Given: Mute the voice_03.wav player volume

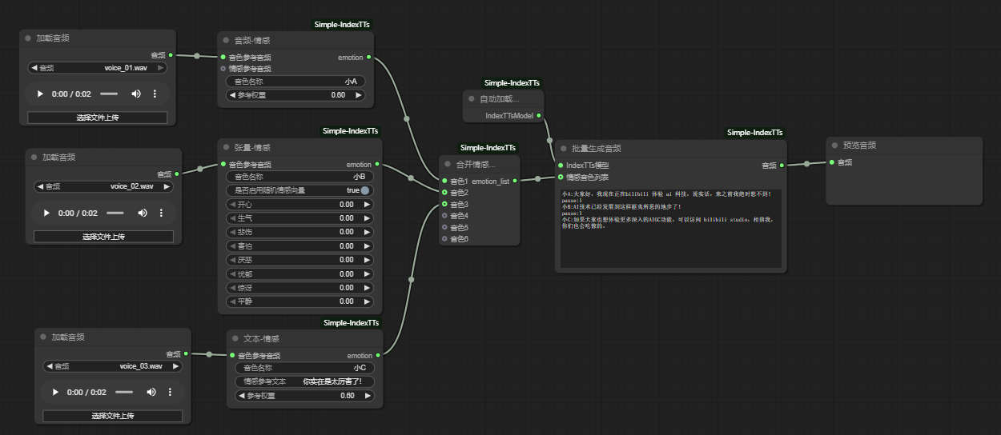Looking at the screenshot, I should pyautogui.click(x=151, y=393).
